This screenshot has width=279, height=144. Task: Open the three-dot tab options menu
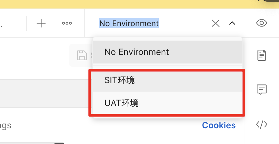tap(67, 24)
